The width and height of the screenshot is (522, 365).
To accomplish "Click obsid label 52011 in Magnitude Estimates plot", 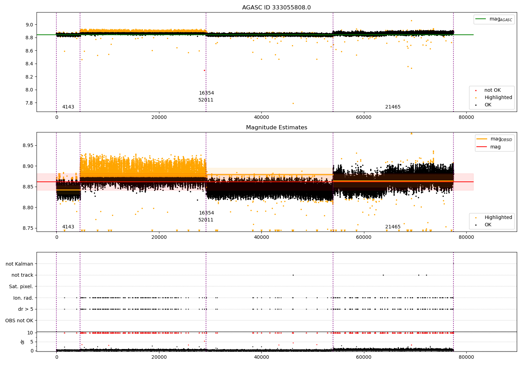I will (x=206, y=220).
